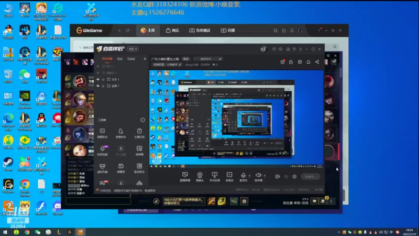Open the gift box icon with red badge
419x236 pixels.
tap(282, 62)
